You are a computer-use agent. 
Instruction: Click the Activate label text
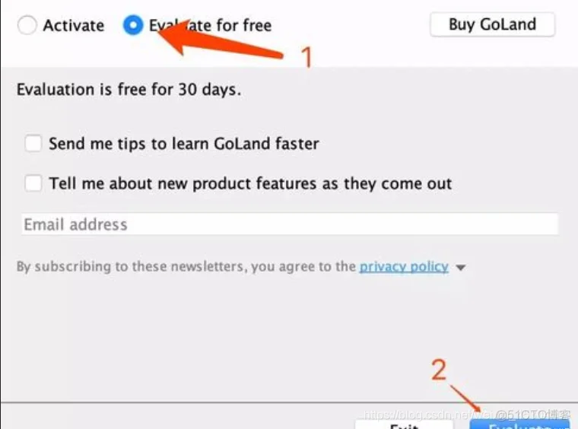74,25
